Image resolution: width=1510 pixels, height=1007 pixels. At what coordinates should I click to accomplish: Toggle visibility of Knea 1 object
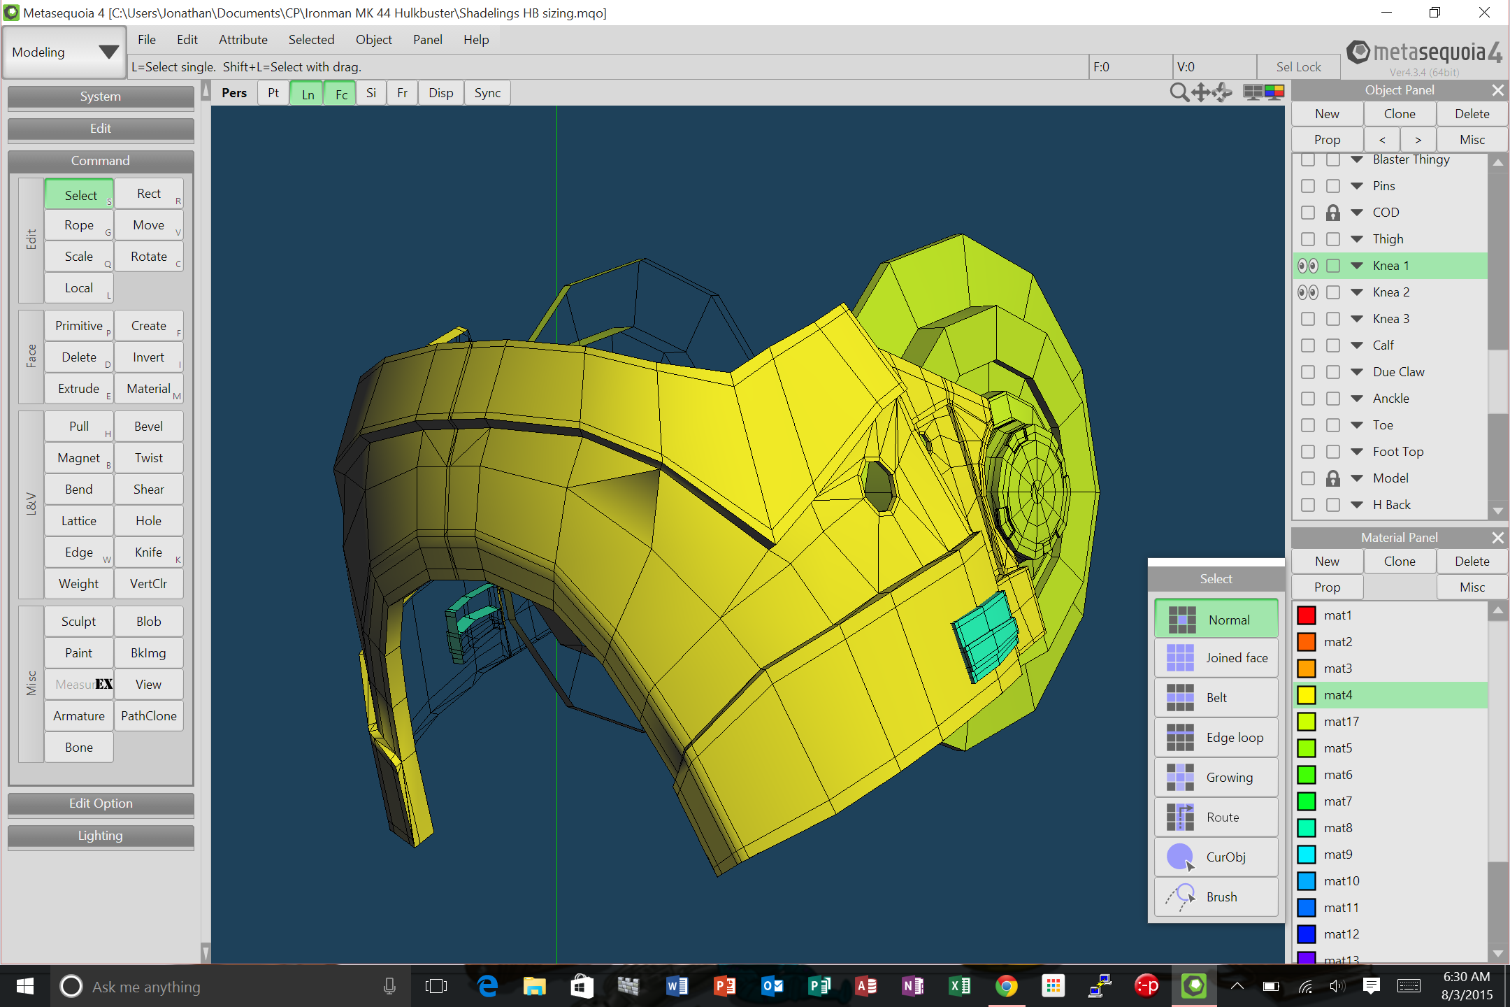pos(1308,266)
